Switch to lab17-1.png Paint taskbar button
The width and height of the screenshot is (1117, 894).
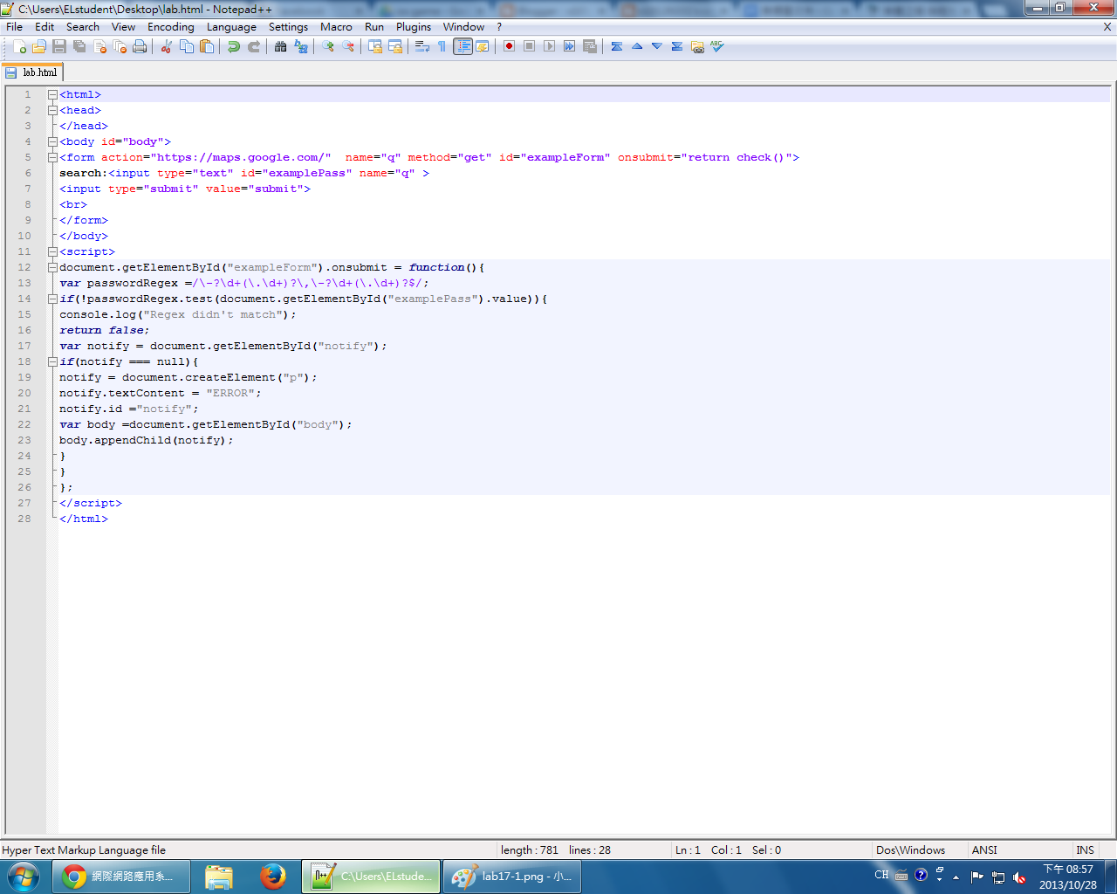(512, 877)
